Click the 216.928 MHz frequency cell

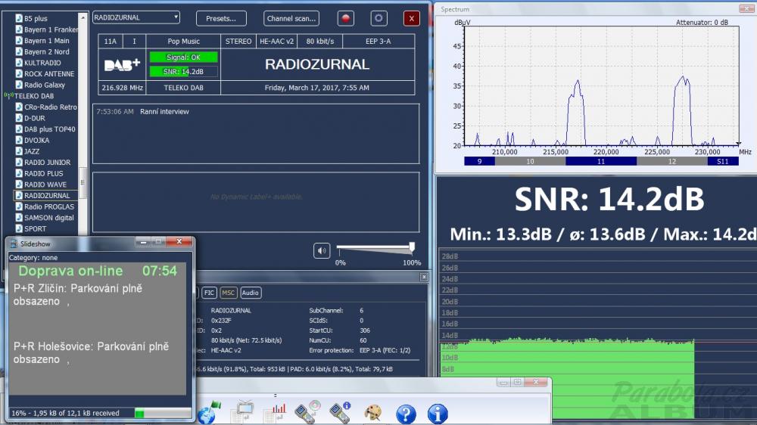tap(122, 88)
